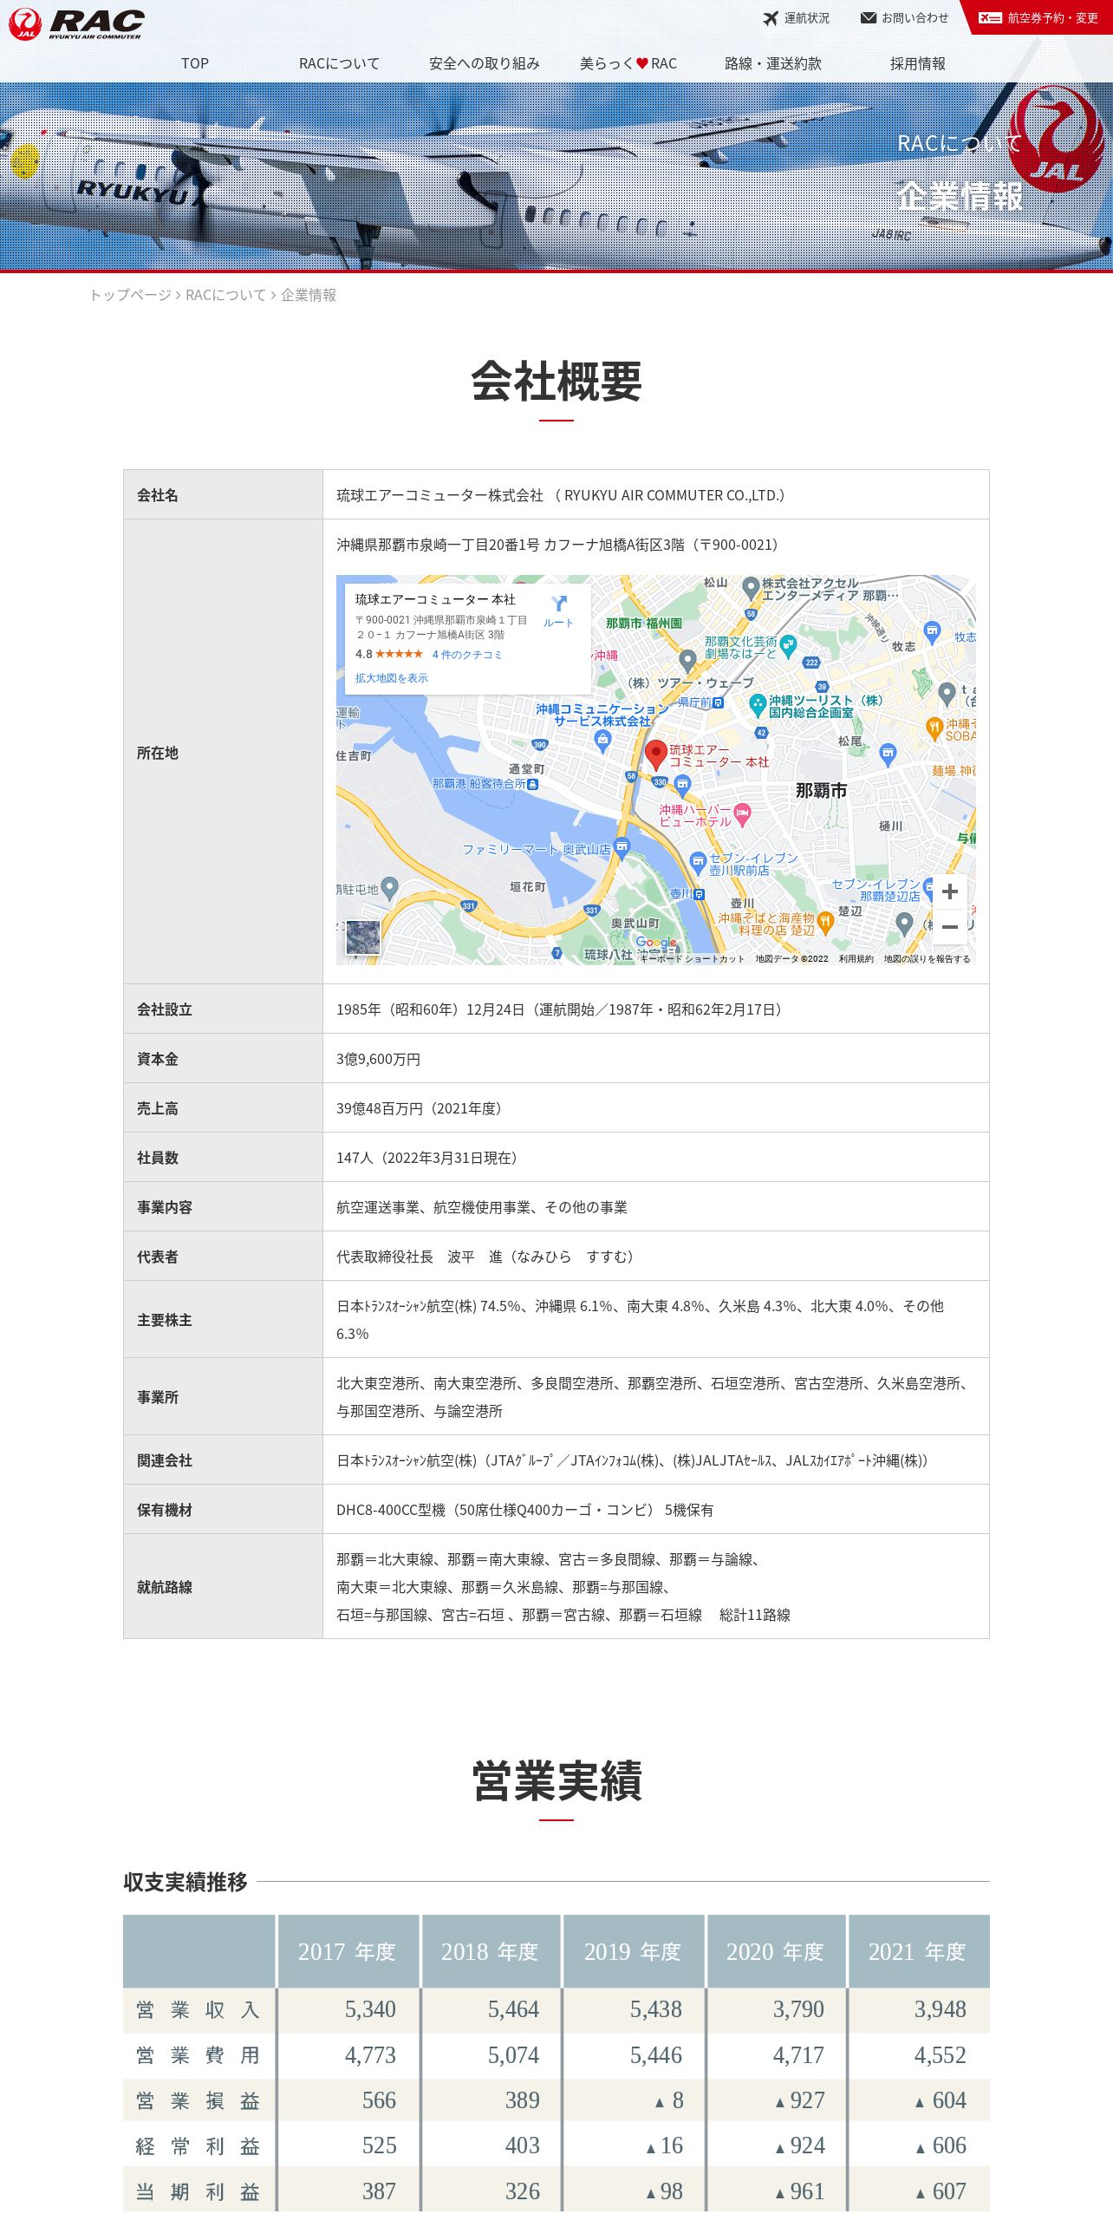1113x2227 pixels.
Task: Open 利用規約 terms link on map
Action: (x=856, y=958)
